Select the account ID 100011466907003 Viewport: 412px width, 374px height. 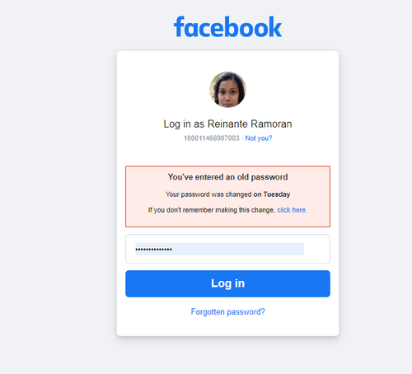212,138
